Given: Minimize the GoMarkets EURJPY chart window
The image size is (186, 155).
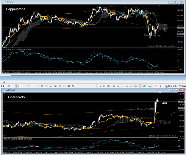Looking at the screenshot, I should coord(171,90).
